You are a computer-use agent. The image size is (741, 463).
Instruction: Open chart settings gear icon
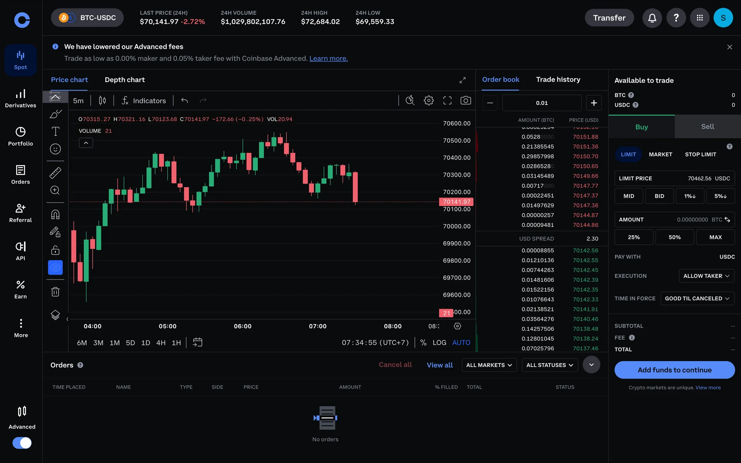pyautogui.click(x=428, y=101)
